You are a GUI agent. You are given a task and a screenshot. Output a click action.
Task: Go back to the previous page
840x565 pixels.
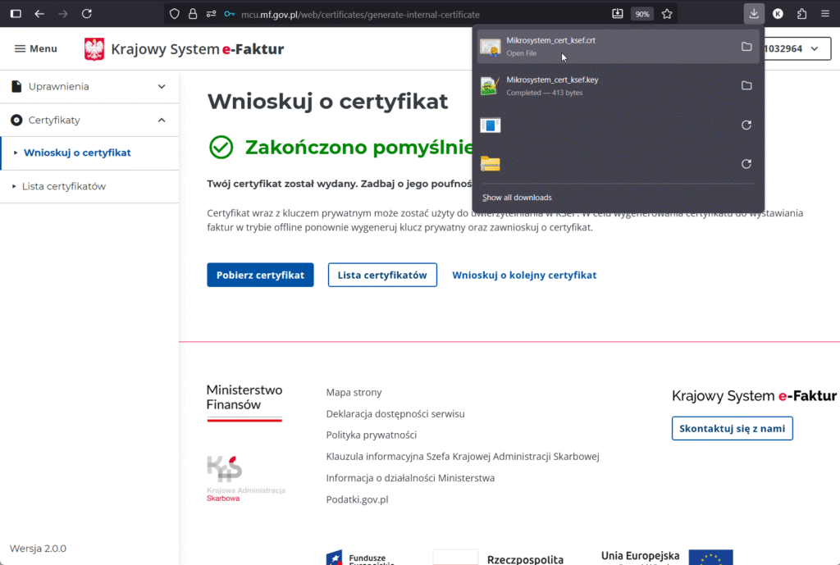click(39, 14)
